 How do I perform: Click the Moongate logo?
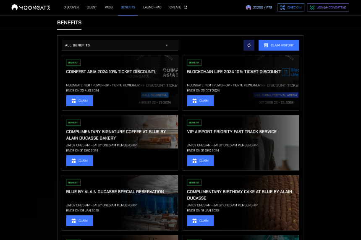[x=31, y=8]
